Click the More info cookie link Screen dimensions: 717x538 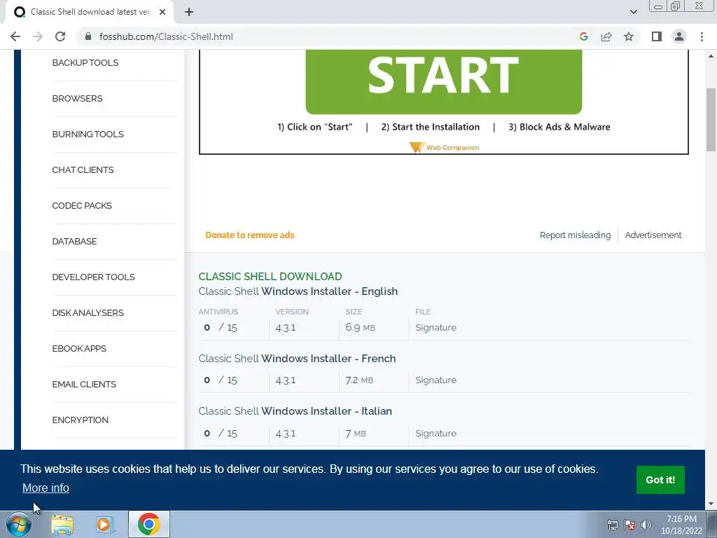coord(46,488)
